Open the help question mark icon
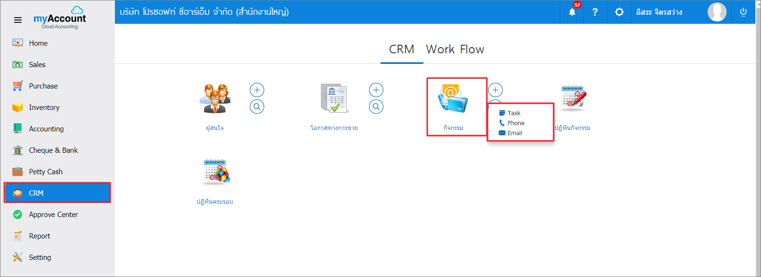Viewport: 761px width, 277px height. (x=595, y=12)
